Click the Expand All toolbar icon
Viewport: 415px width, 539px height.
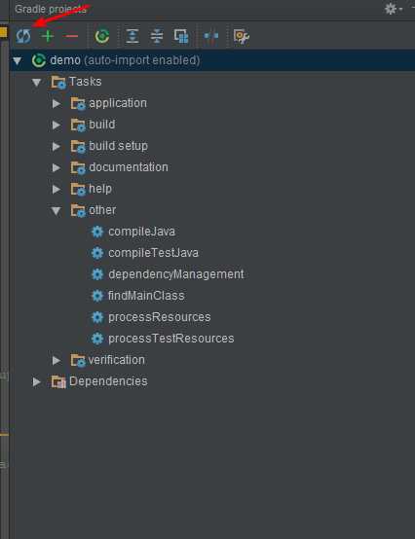(x=132, y=36)
